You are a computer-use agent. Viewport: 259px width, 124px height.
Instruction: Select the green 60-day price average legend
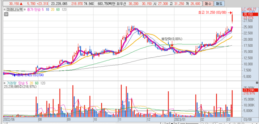click(x=58, y=10)
